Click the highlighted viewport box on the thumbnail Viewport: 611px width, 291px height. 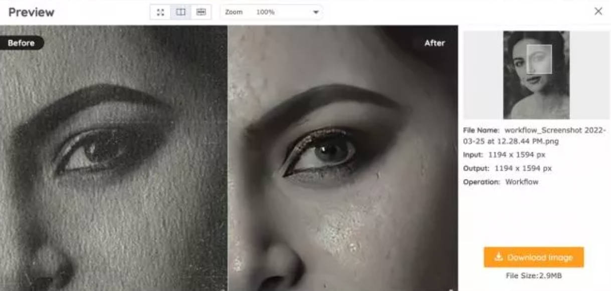coord(539,59)
